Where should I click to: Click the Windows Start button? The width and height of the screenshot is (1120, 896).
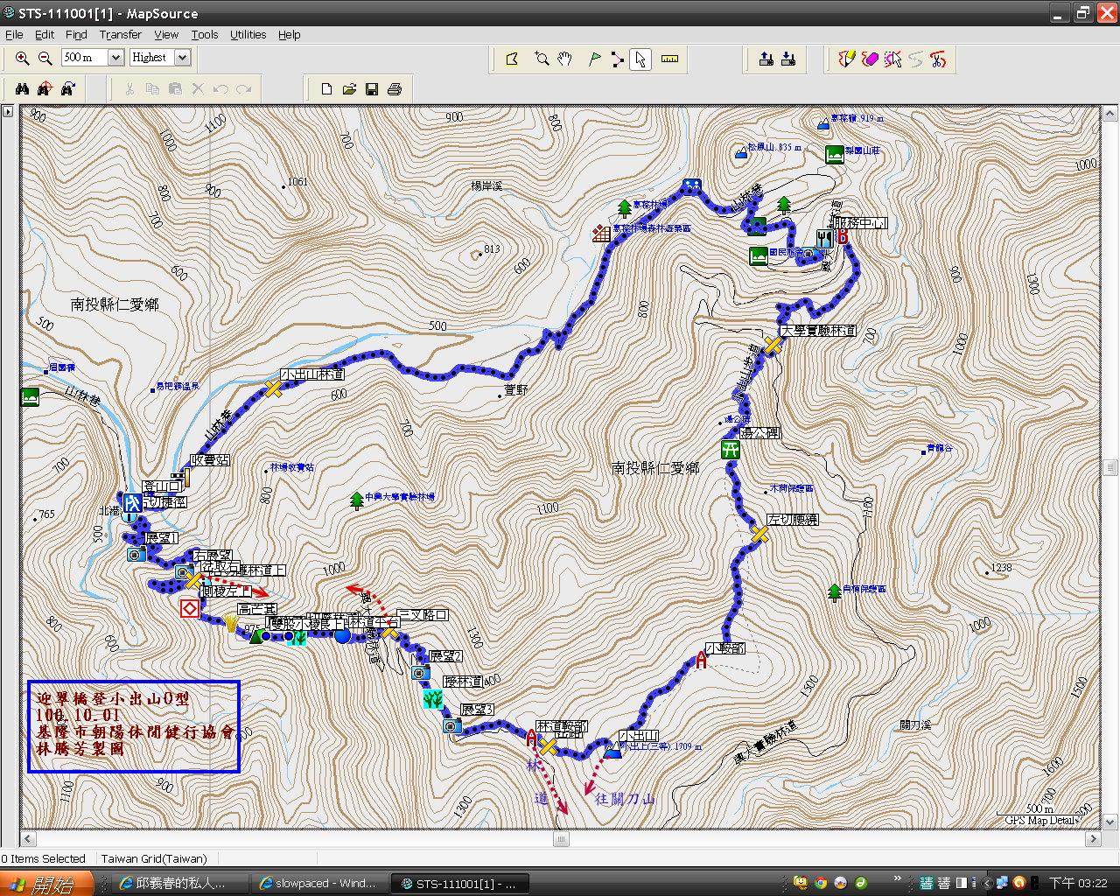[47, 884]
